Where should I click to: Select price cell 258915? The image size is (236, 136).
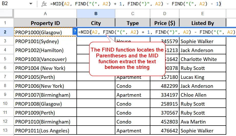[165, 104]
